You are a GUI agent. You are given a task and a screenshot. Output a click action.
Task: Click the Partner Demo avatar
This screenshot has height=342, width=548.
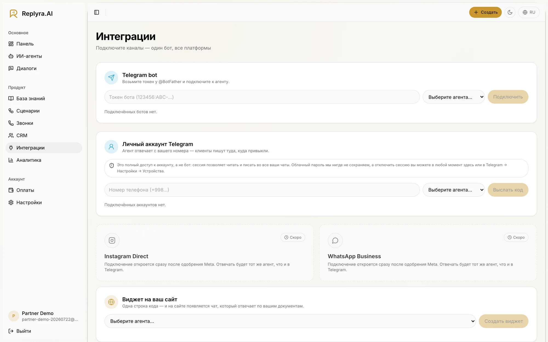coord(14,316)
